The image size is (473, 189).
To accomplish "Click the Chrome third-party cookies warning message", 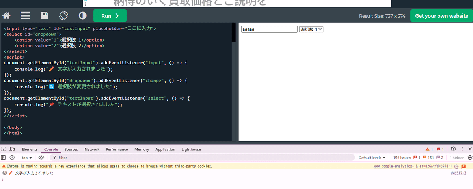I will (110, 166).
